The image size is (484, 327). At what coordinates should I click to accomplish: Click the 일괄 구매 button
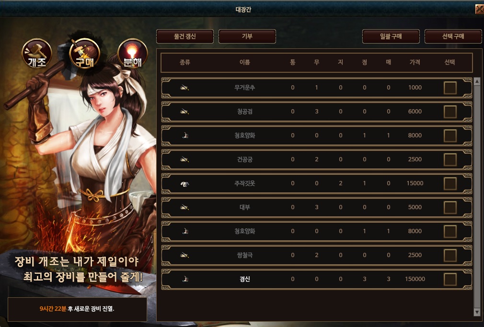pyautogui.click(x=391, y=36)
